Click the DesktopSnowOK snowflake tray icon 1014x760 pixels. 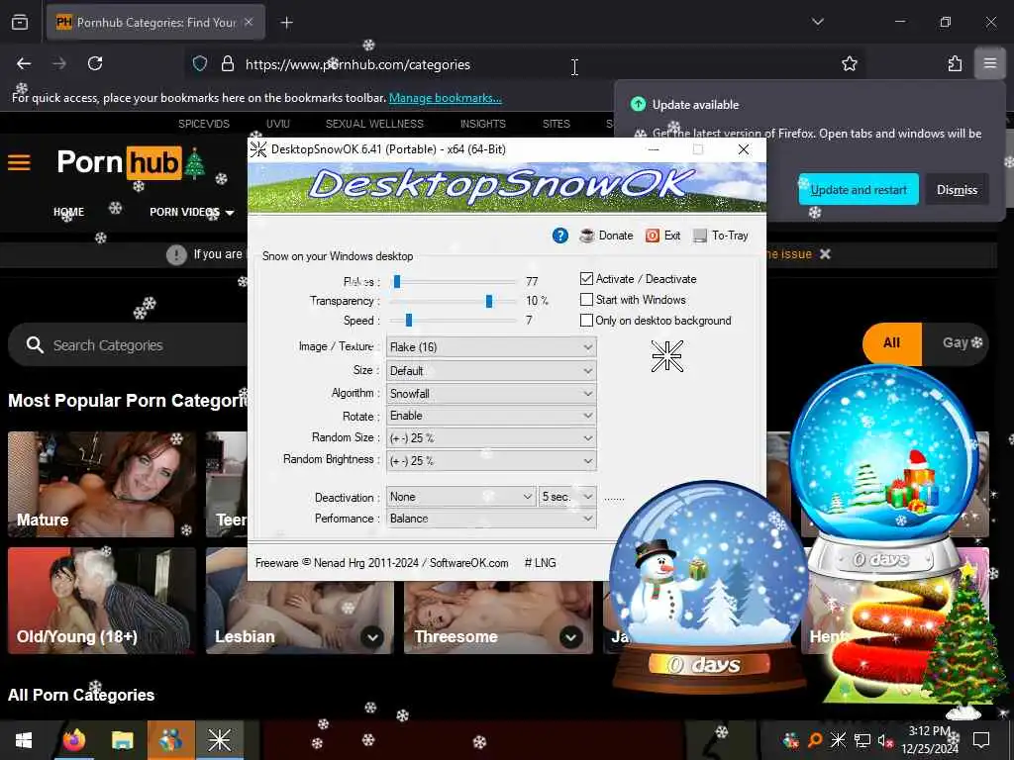point(838,740)
